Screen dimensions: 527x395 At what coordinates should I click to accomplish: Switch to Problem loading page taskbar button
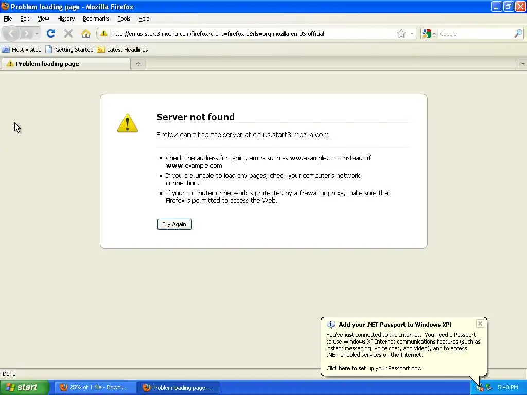pyautogui.click(x=178, y=388)
